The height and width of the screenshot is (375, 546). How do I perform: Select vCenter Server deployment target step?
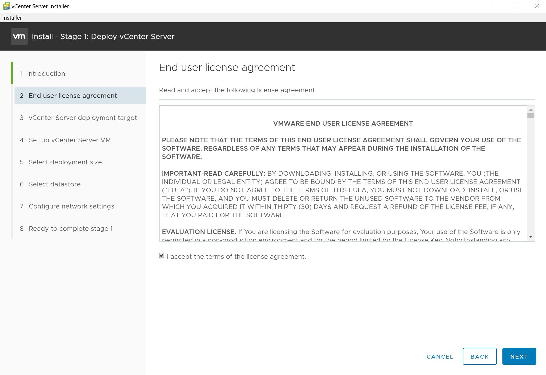tap(83, 118)
